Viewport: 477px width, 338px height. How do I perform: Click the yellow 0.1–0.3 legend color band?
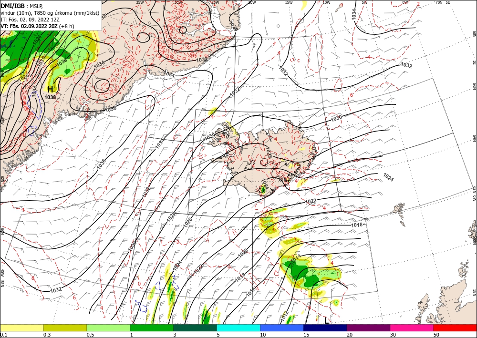tap(21, 328)
